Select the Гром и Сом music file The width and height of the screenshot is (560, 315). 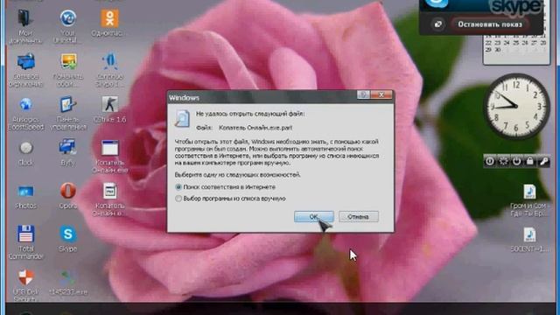pos(529,200)
